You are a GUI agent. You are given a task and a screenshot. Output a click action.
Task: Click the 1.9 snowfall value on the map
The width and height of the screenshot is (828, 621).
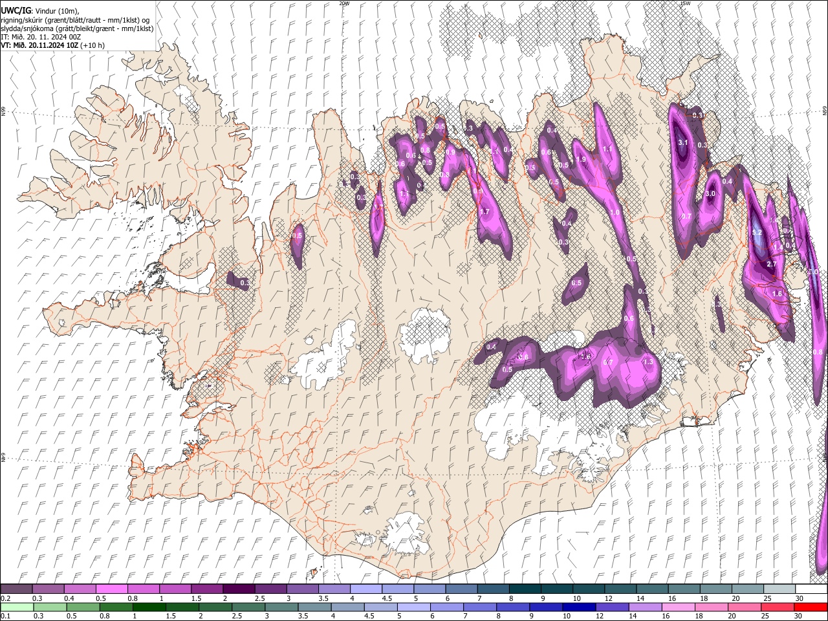pos(581,159)
